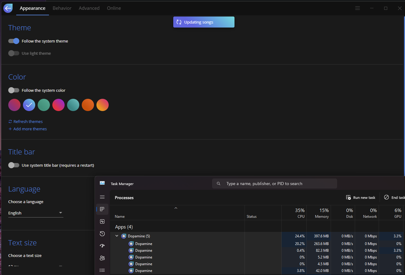
Task: Enable the Use light theme switch
Action: (x=13, y=53)
